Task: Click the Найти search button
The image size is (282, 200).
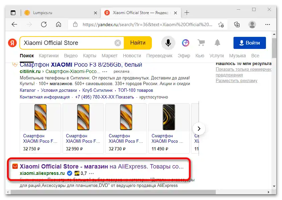Action: coord(138,43)
